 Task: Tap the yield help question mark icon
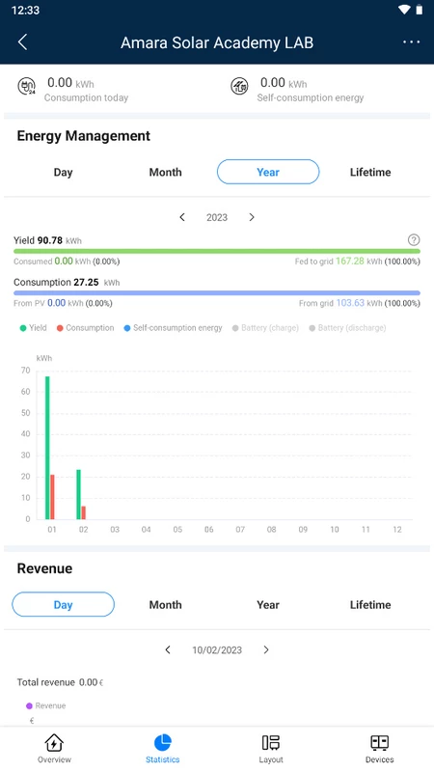[414, 240]
